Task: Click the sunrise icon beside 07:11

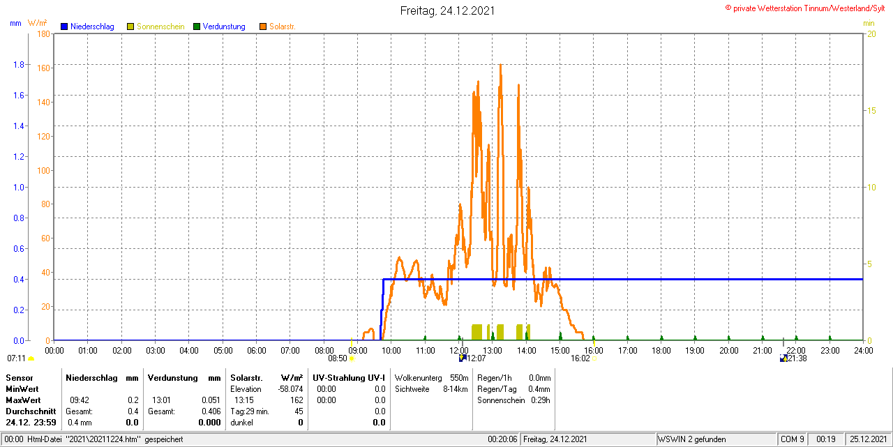Action: [x=31, y=358]
